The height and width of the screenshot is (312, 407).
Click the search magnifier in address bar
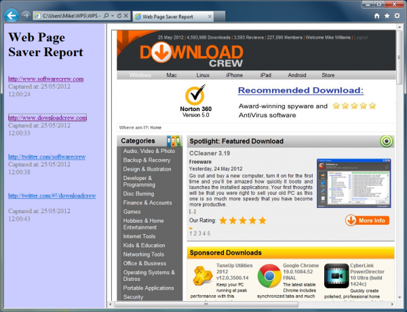pos(106,16)
